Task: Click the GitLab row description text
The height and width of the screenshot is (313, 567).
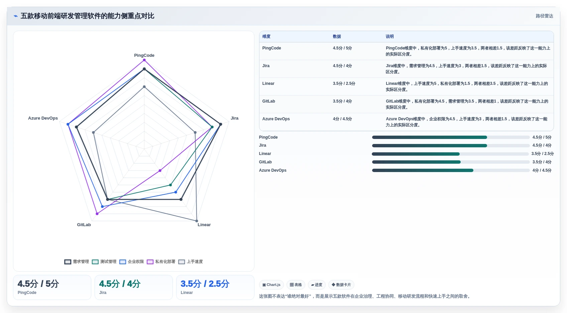Action: (x=467, y=104)
